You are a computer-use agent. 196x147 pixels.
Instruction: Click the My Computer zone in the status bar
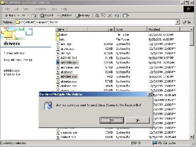(164, 143)
